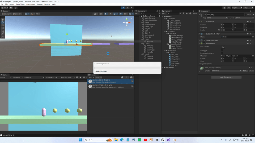Click the Add Component button
This screenshot has width=255, height=143.
coord(226,77)
